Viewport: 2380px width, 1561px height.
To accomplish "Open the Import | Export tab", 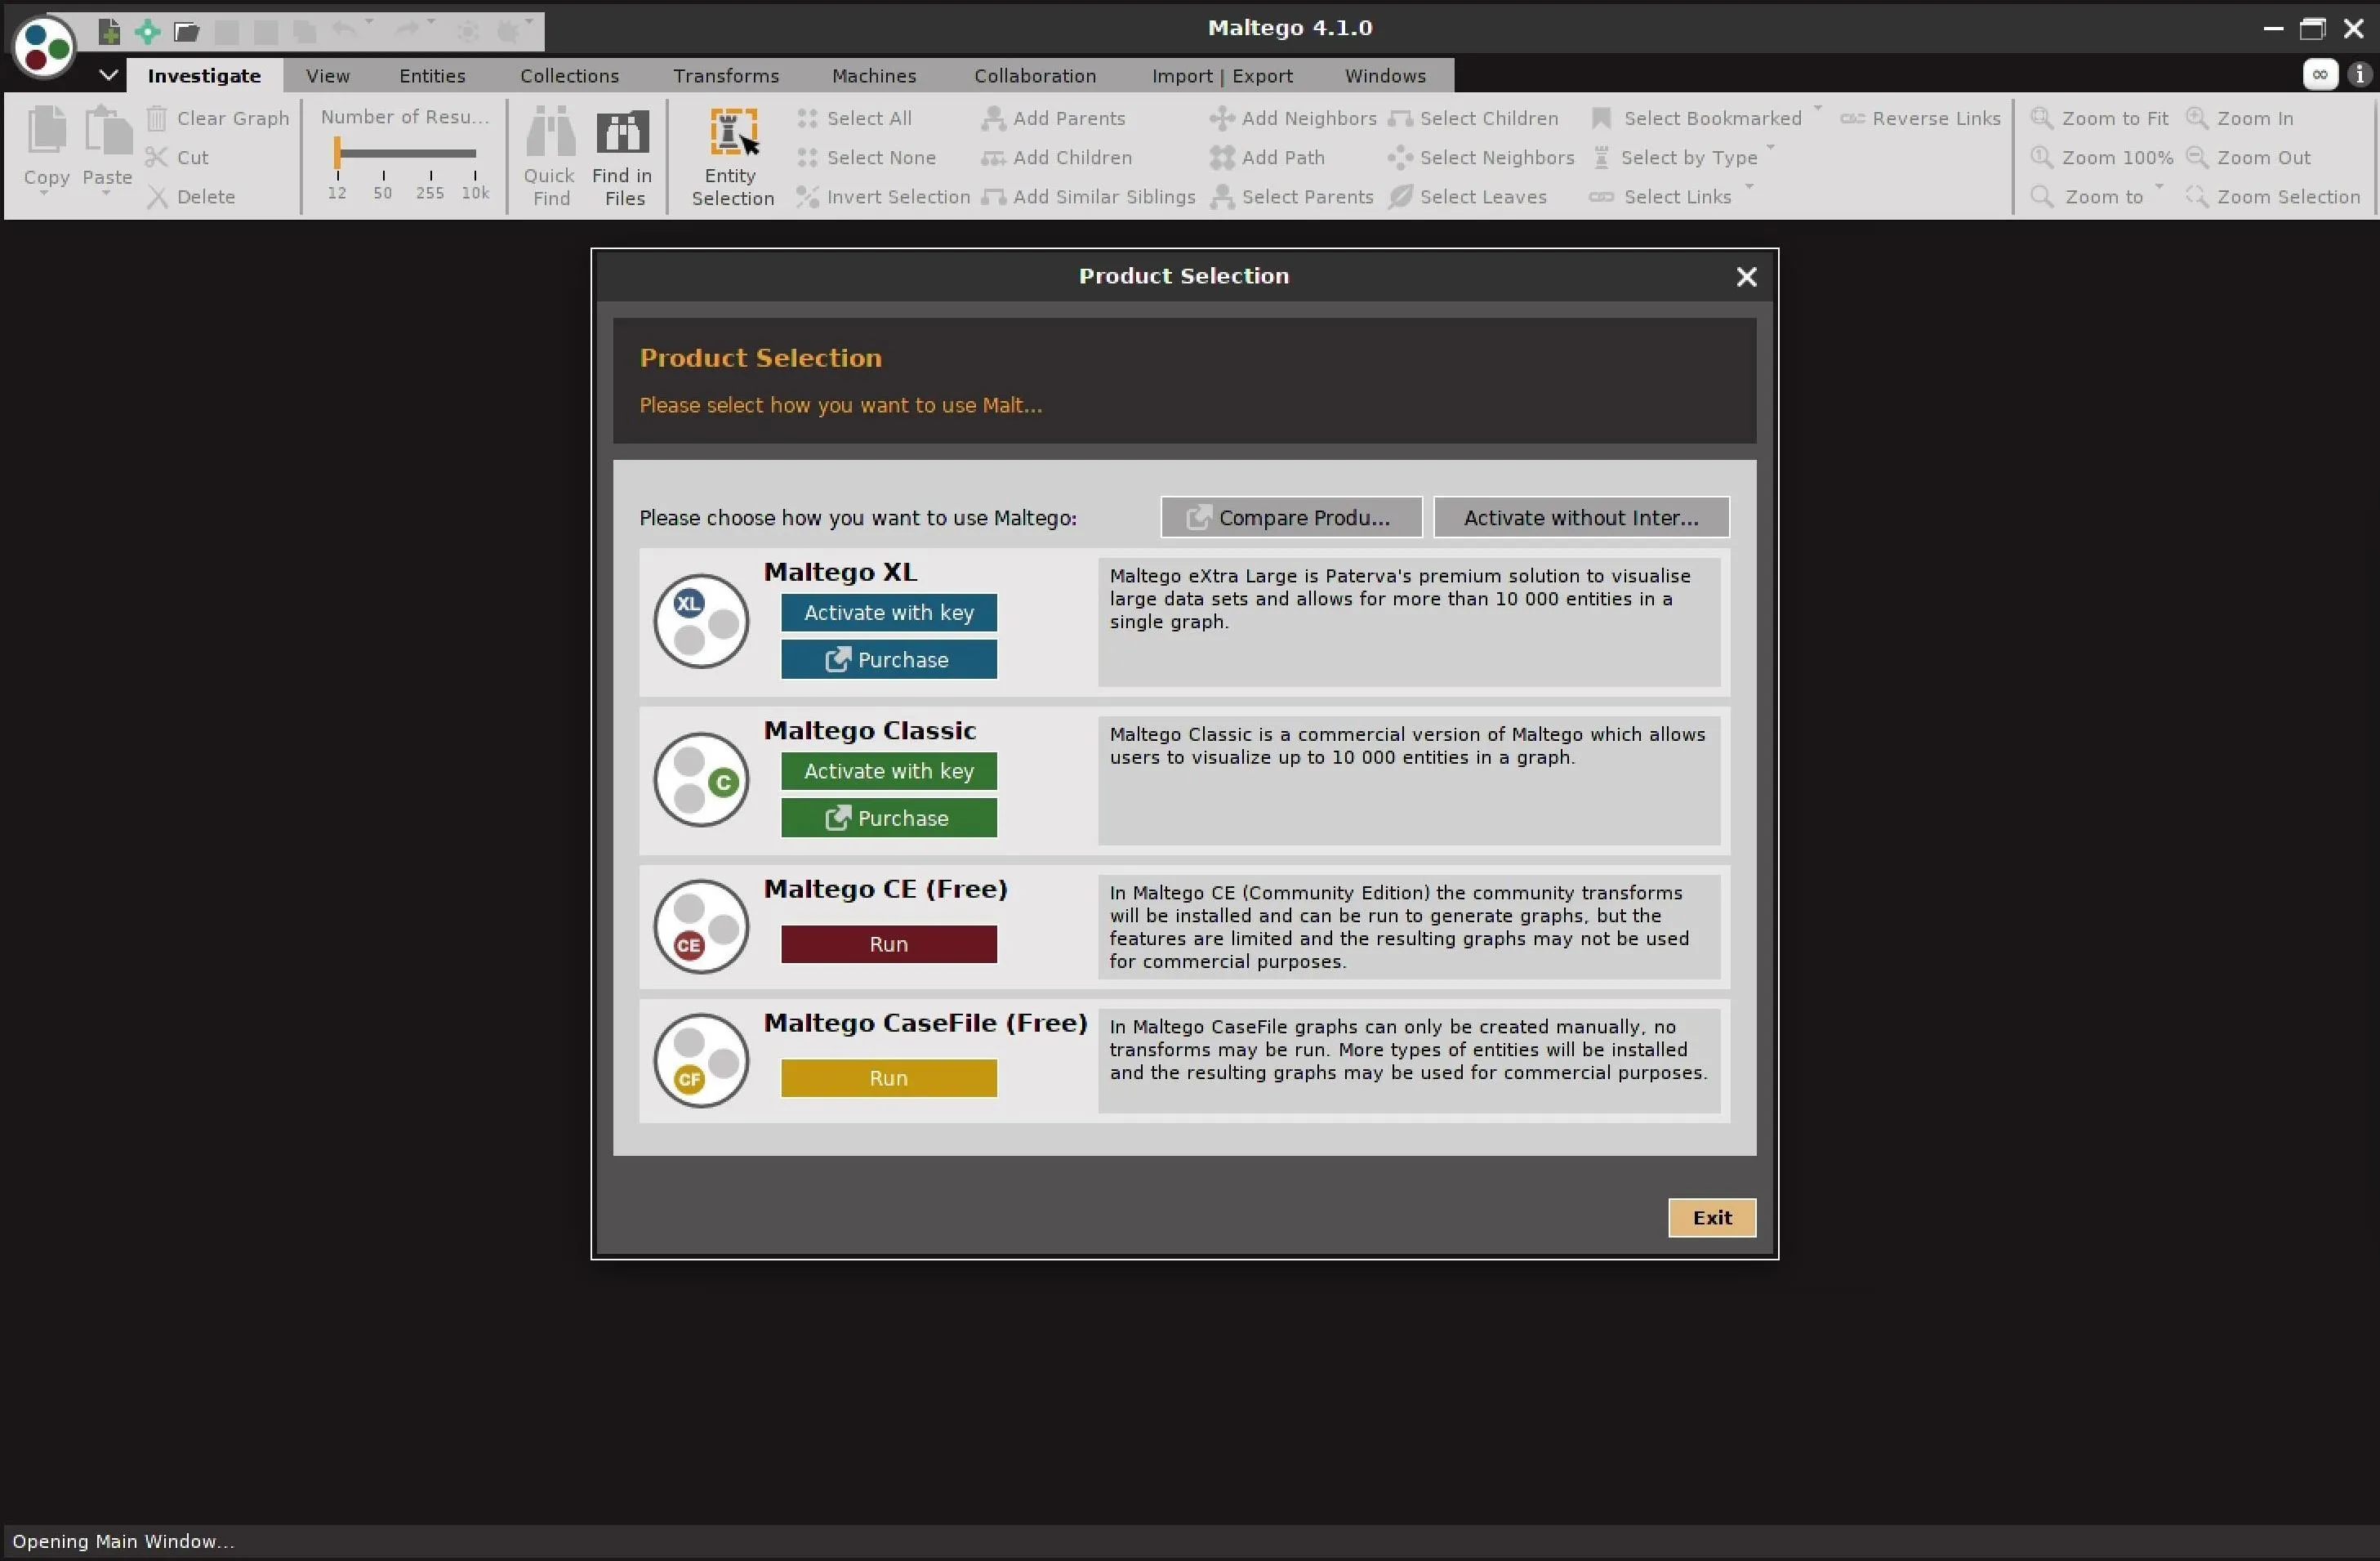I will click(1222, 76).
